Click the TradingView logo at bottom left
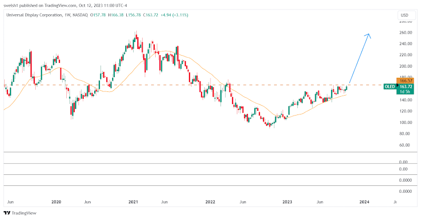 coord(20,213)
